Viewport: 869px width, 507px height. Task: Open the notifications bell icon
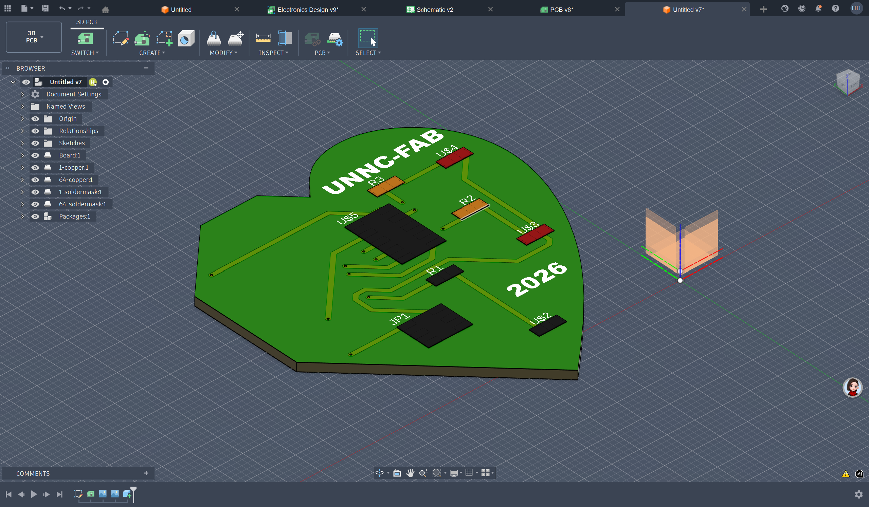point(818,8)
